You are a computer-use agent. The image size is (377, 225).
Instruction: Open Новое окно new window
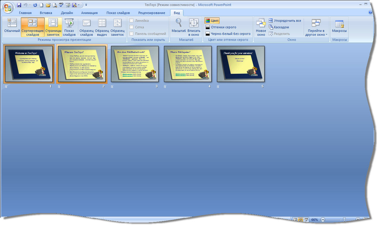(261, 26)
